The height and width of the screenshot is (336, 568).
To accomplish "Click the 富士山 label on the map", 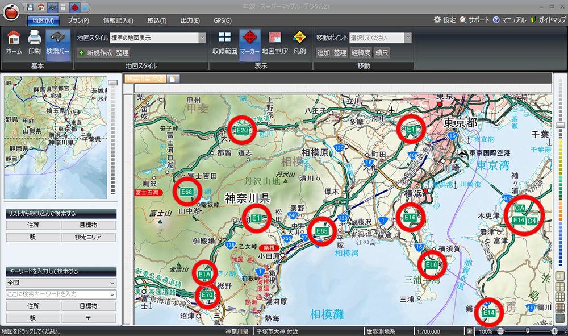I will (x=160, y=214).
